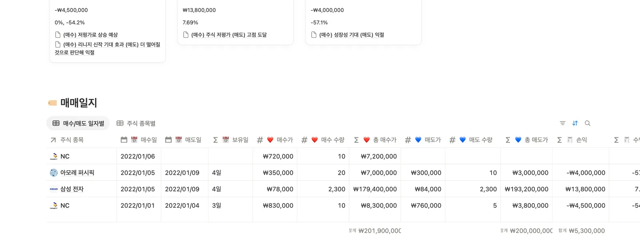Open the 매수일 column header

(x=139, y=140)
